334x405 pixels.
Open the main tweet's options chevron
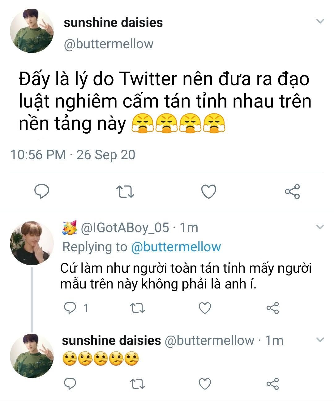(320, 21)
